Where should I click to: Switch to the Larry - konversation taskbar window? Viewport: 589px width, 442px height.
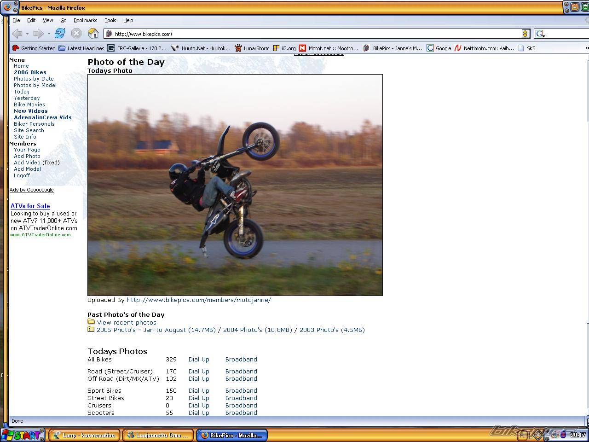point(84,435)
